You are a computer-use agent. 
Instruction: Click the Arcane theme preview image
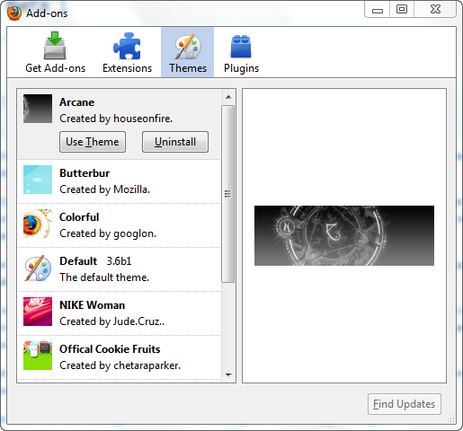pos(344,235)
